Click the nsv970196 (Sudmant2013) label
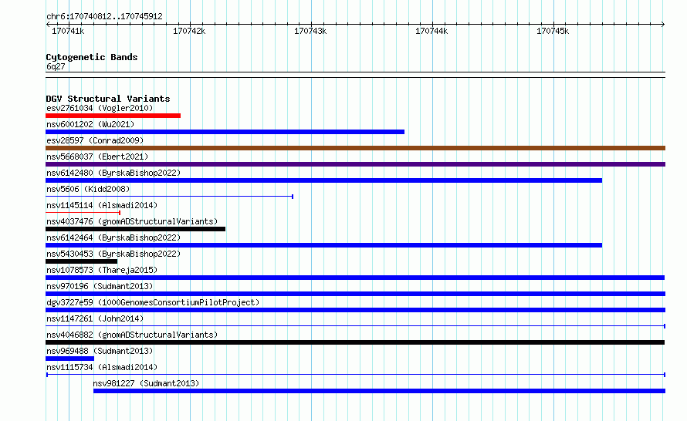The height and width of the screenshot is (421, 687). (100, 286)
